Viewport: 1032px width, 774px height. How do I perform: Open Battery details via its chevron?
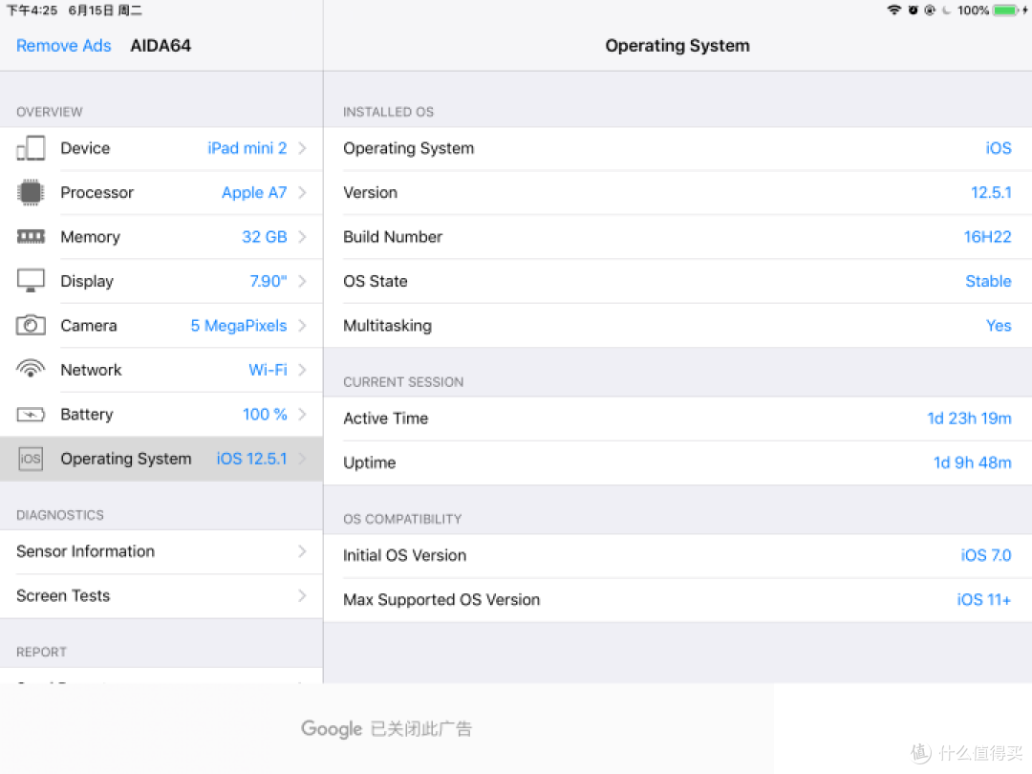click(302, 414)
